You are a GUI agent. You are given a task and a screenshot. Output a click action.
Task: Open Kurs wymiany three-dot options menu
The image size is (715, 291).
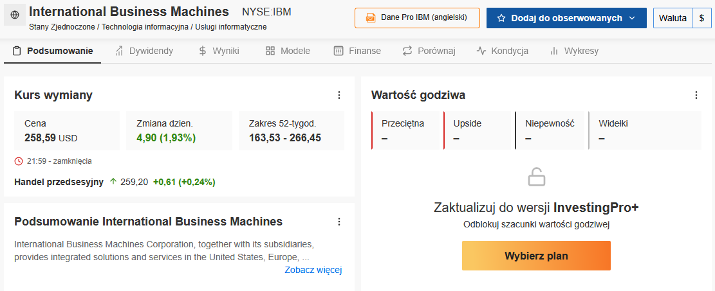click(x=339, y=95)
